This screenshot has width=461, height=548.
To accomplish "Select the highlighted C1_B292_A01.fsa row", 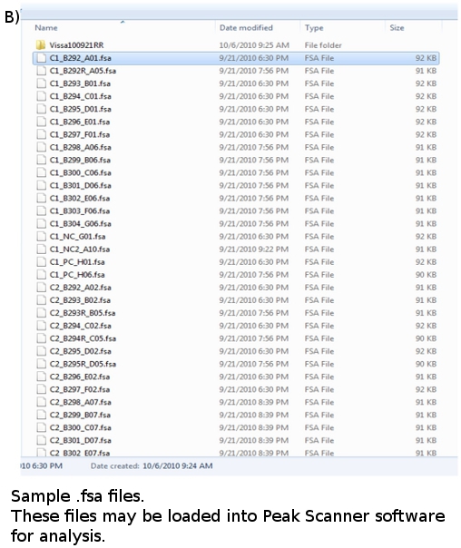I will pos(236,58).
